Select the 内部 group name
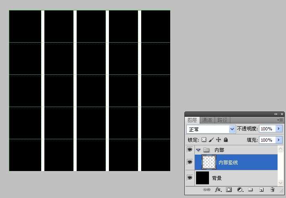 pos(219,150)
